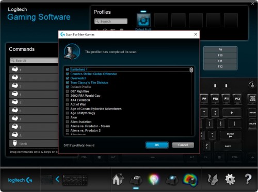Image resolution: width=258 pixels, height=192 pixels.
Task: Uncheck Tom Clancy's The Division checkbox
Action: coord(68,82)
